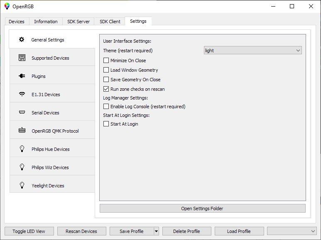Switch to the SDK Server tab
321x240 pixels.
[x=78, y=22]
